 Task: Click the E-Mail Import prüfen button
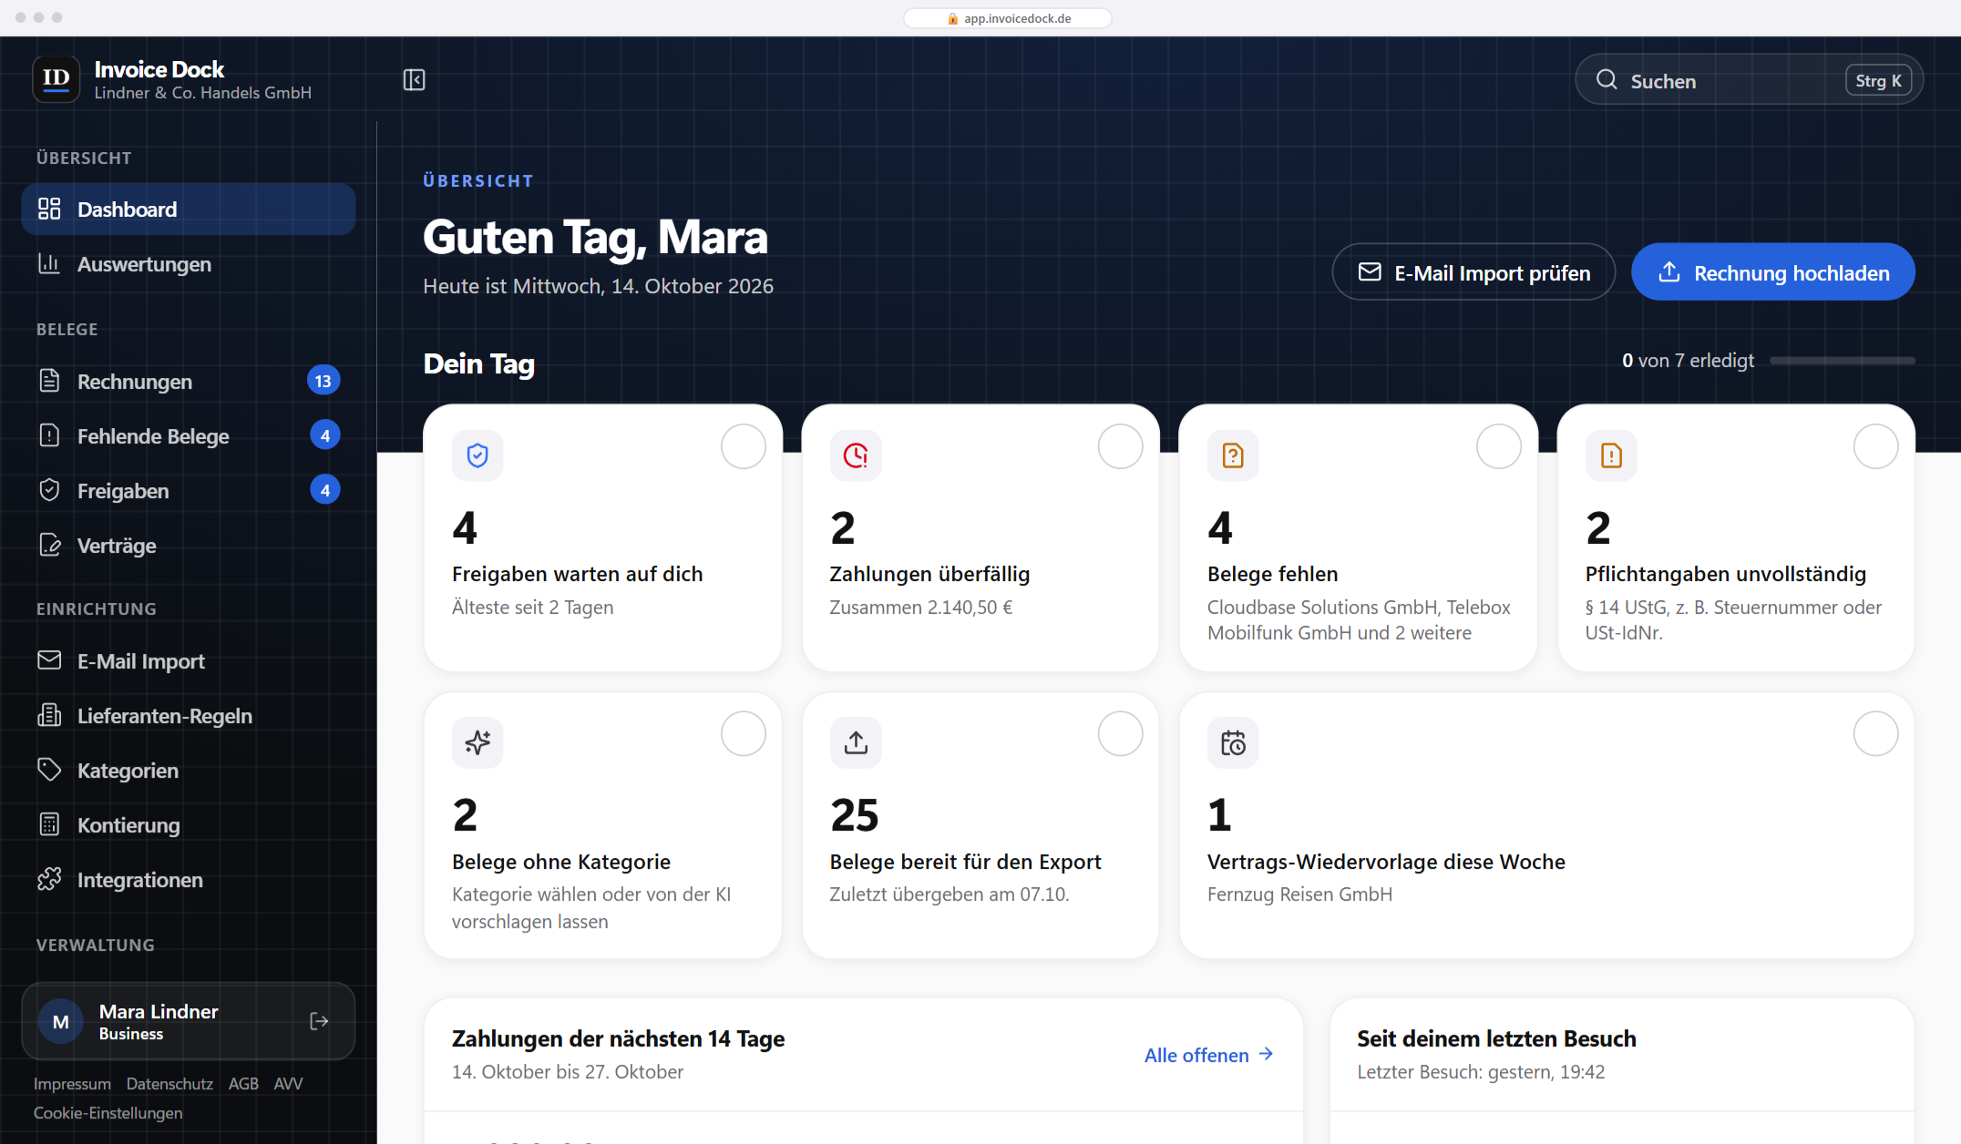1473,272
